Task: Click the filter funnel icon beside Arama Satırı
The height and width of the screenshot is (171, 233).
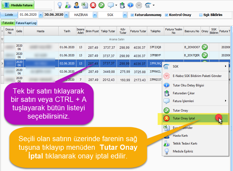Action: coord(2,39)
